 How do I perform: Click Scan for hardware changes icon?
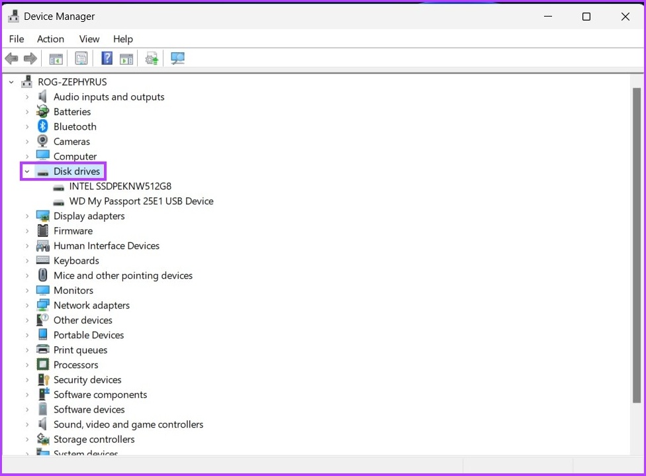[177, 58]
